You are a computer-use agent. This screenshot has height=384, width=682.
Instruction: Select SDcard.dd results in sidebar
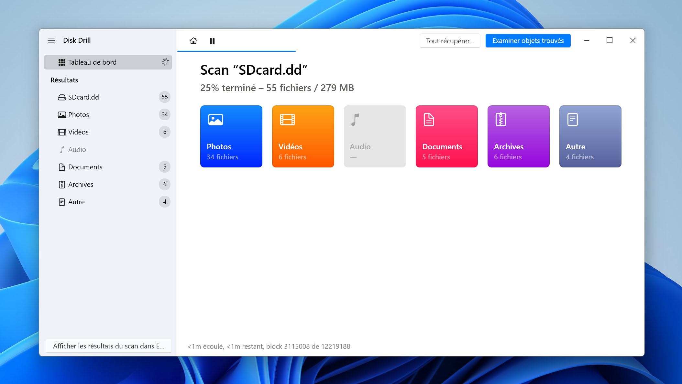[x=108, y=97]
